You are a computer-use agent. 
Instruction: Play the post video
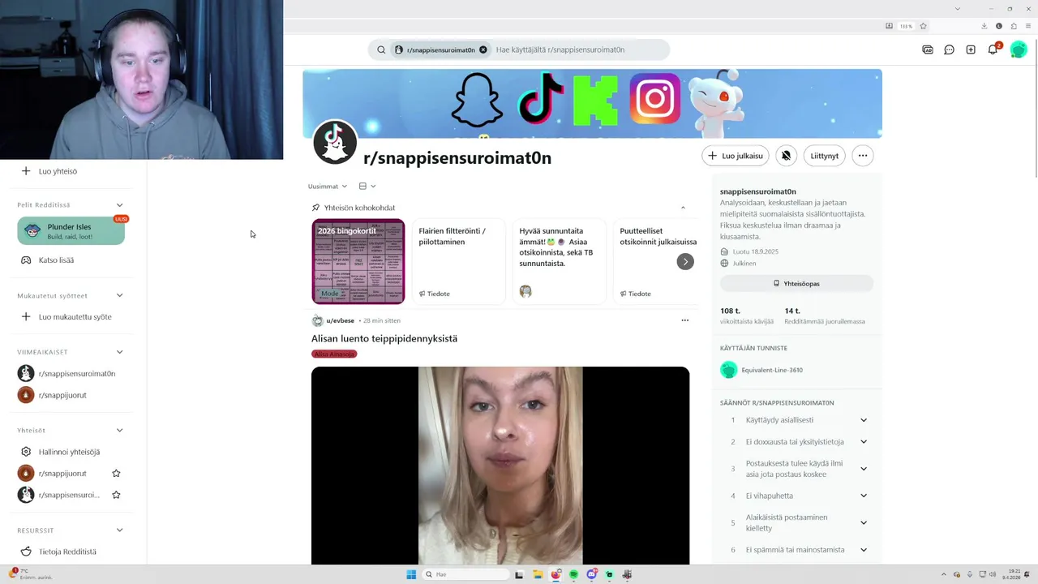click(x=500, y=465)
